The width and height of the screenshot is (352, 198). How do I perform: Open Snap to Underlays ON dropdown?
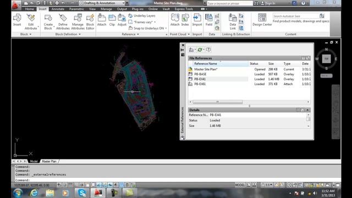[147, 28]
